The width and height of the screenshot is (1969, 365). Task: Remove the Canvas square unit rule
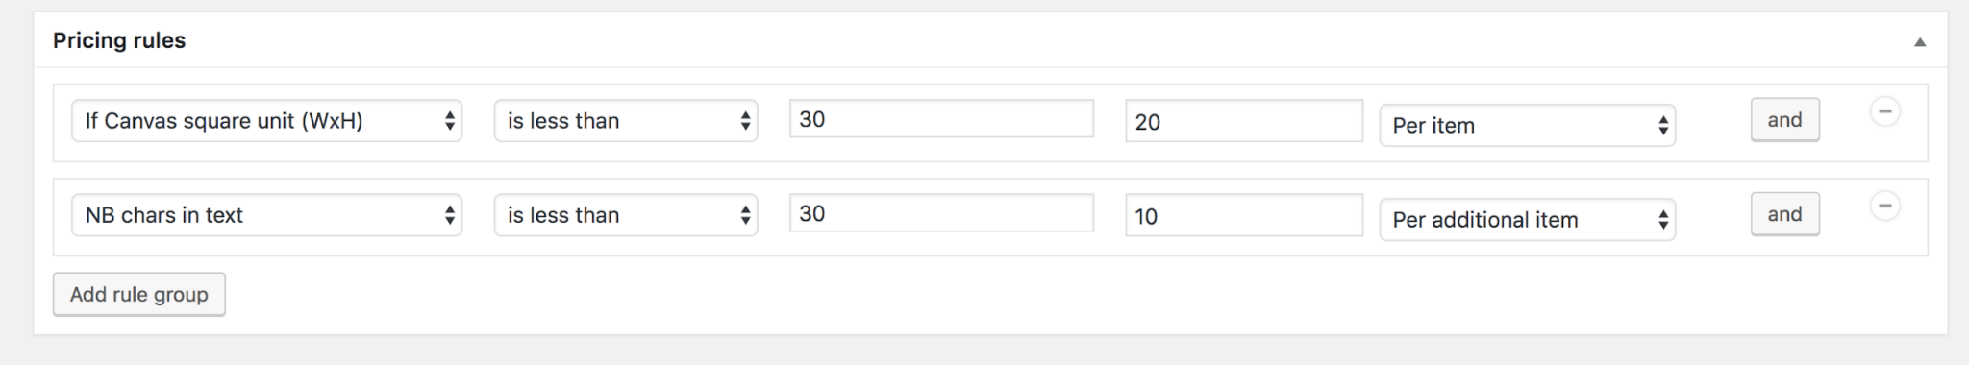(1884, 111)
